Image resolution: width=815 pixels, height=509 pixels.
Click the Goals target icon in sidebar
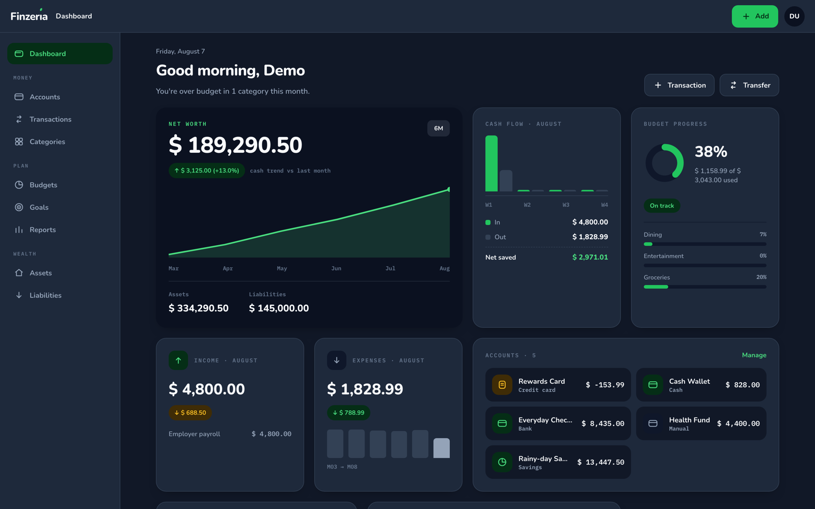[19, 207]
